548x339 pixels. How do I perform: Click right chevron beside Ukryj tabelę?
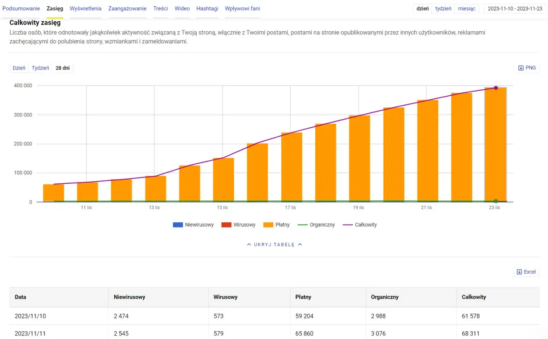(300, 245)
